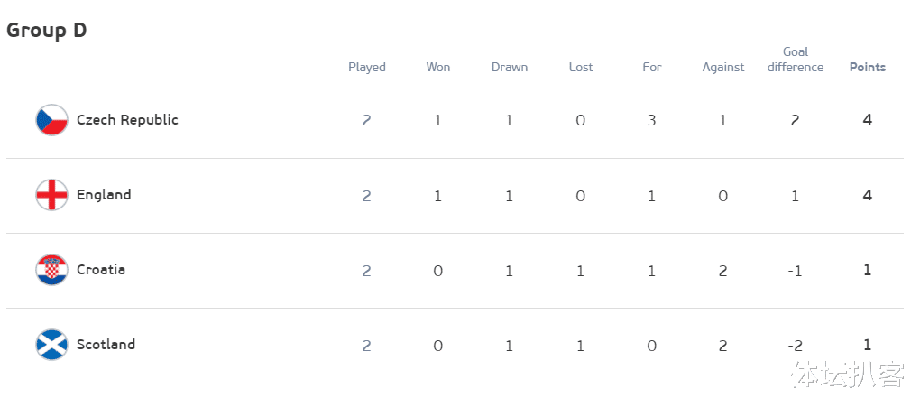Click Scotland's goal difference value
The width and height of the screenshot is (920, 407).
[x=795, y=345]
